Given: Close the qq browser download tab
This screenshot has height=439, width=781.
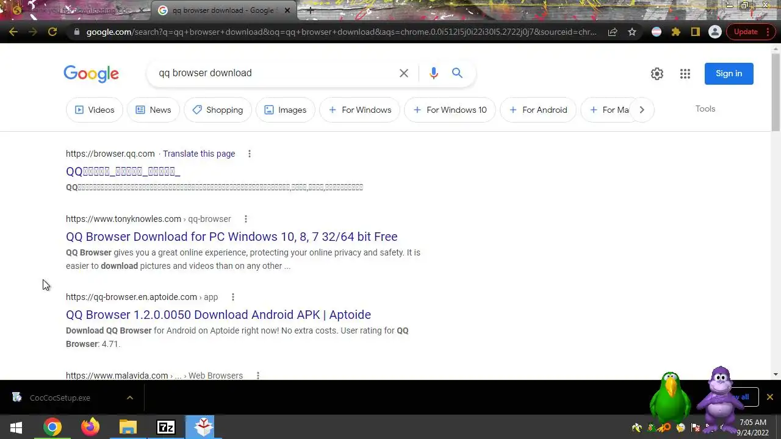Looking at the screenshot, I should pyautogui.click(x=287, y=10).
